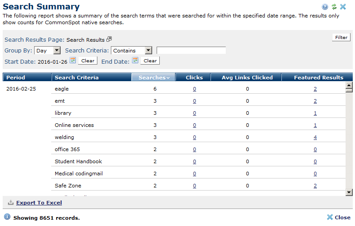Select the period 2016-02-25 cell
The height and width of the screenshot is (226, 355).
point(21,89)
